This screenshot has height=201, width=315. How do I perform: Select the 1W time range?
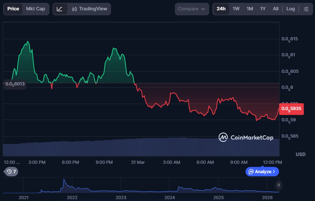[x=236, y=9]
